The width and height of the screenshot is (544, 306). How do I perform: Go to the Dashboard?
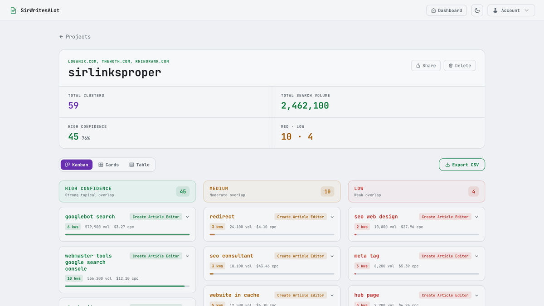tap(447, 10)
